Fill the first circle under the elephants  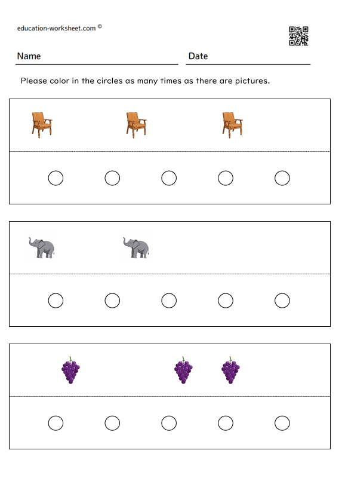tap(56, 301)
